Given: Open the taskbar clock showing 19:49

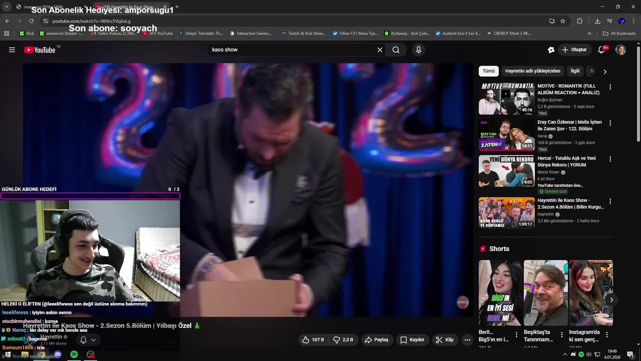Looking at the screenshot, I should 612,354.
